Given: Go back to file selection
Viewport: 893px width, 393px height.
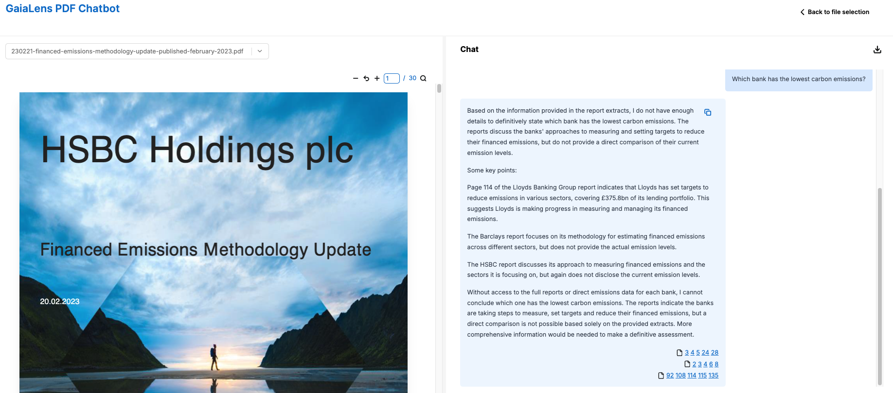Looking at the screenshot, I should point(835,12).
